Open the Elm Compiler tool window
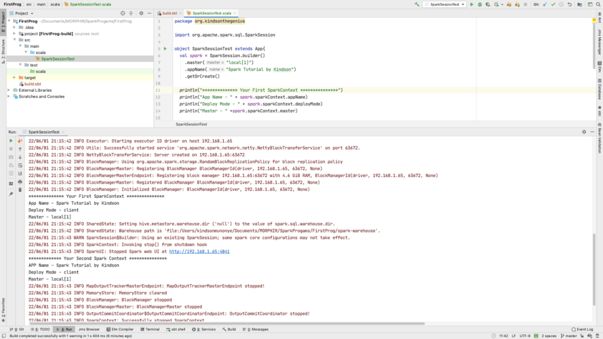603x339 pixels. (x=120, y=330)
